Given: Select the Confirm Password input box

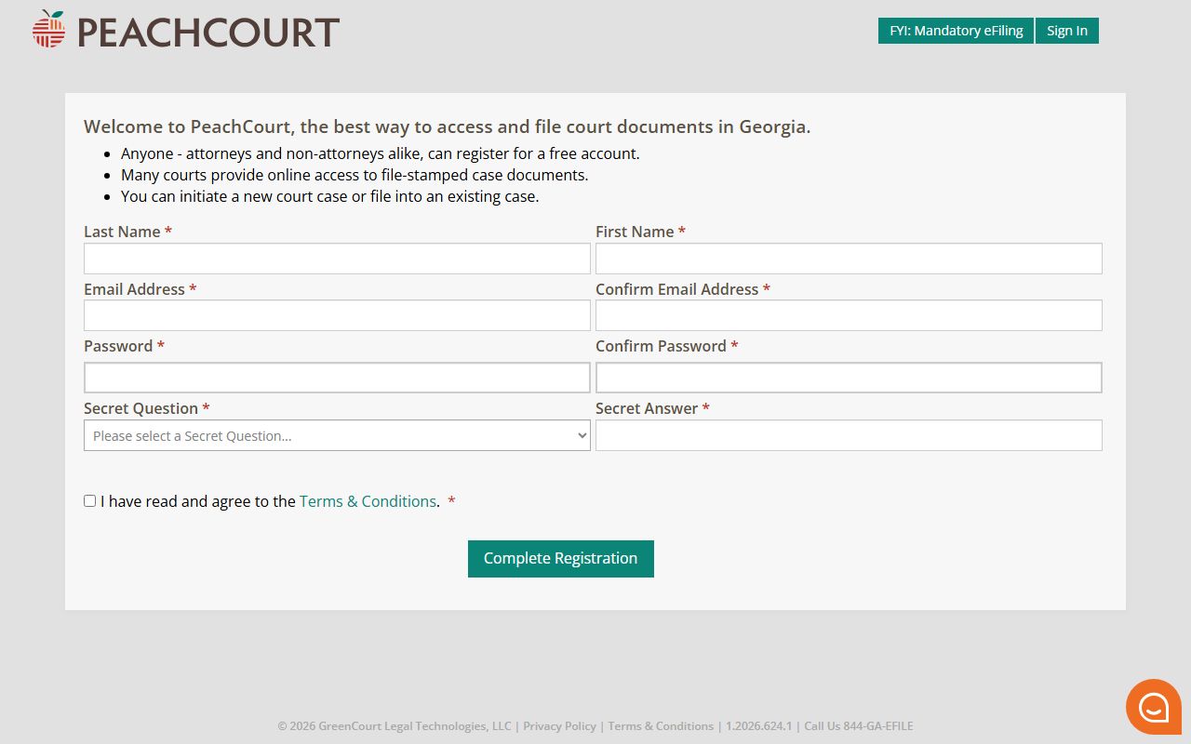Looking at the screenshot, I should coord(849,378).
